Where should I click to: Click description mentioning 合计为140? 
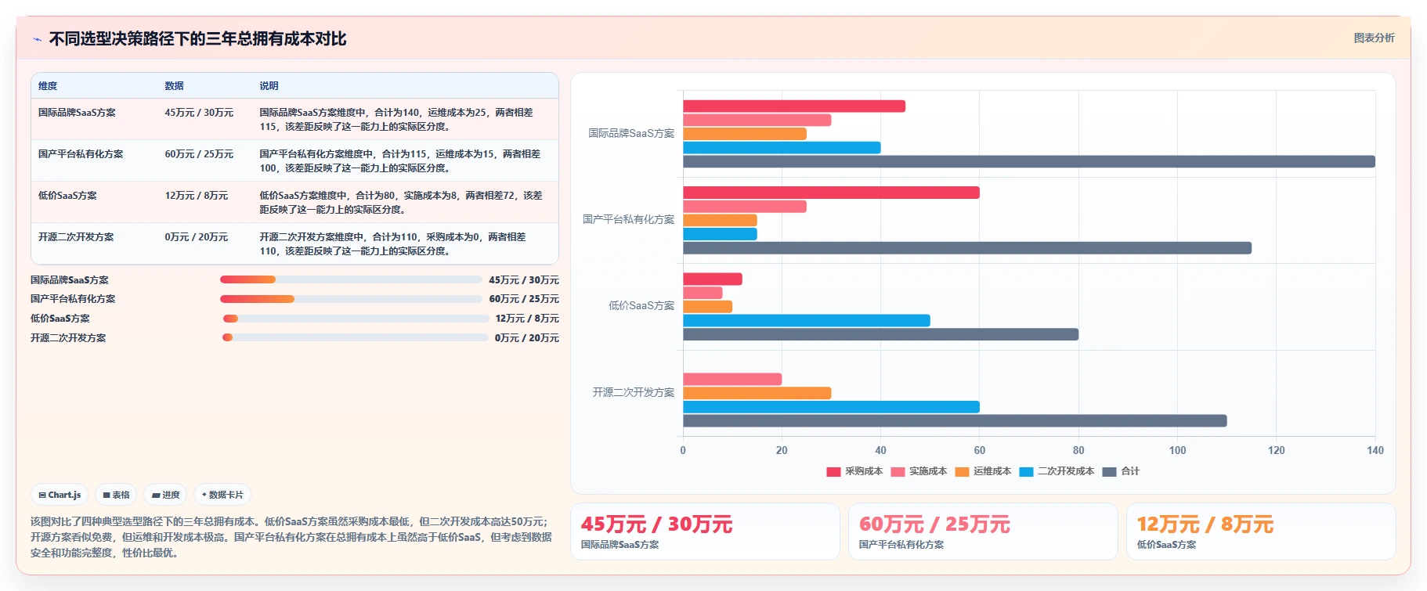point(396,120)
